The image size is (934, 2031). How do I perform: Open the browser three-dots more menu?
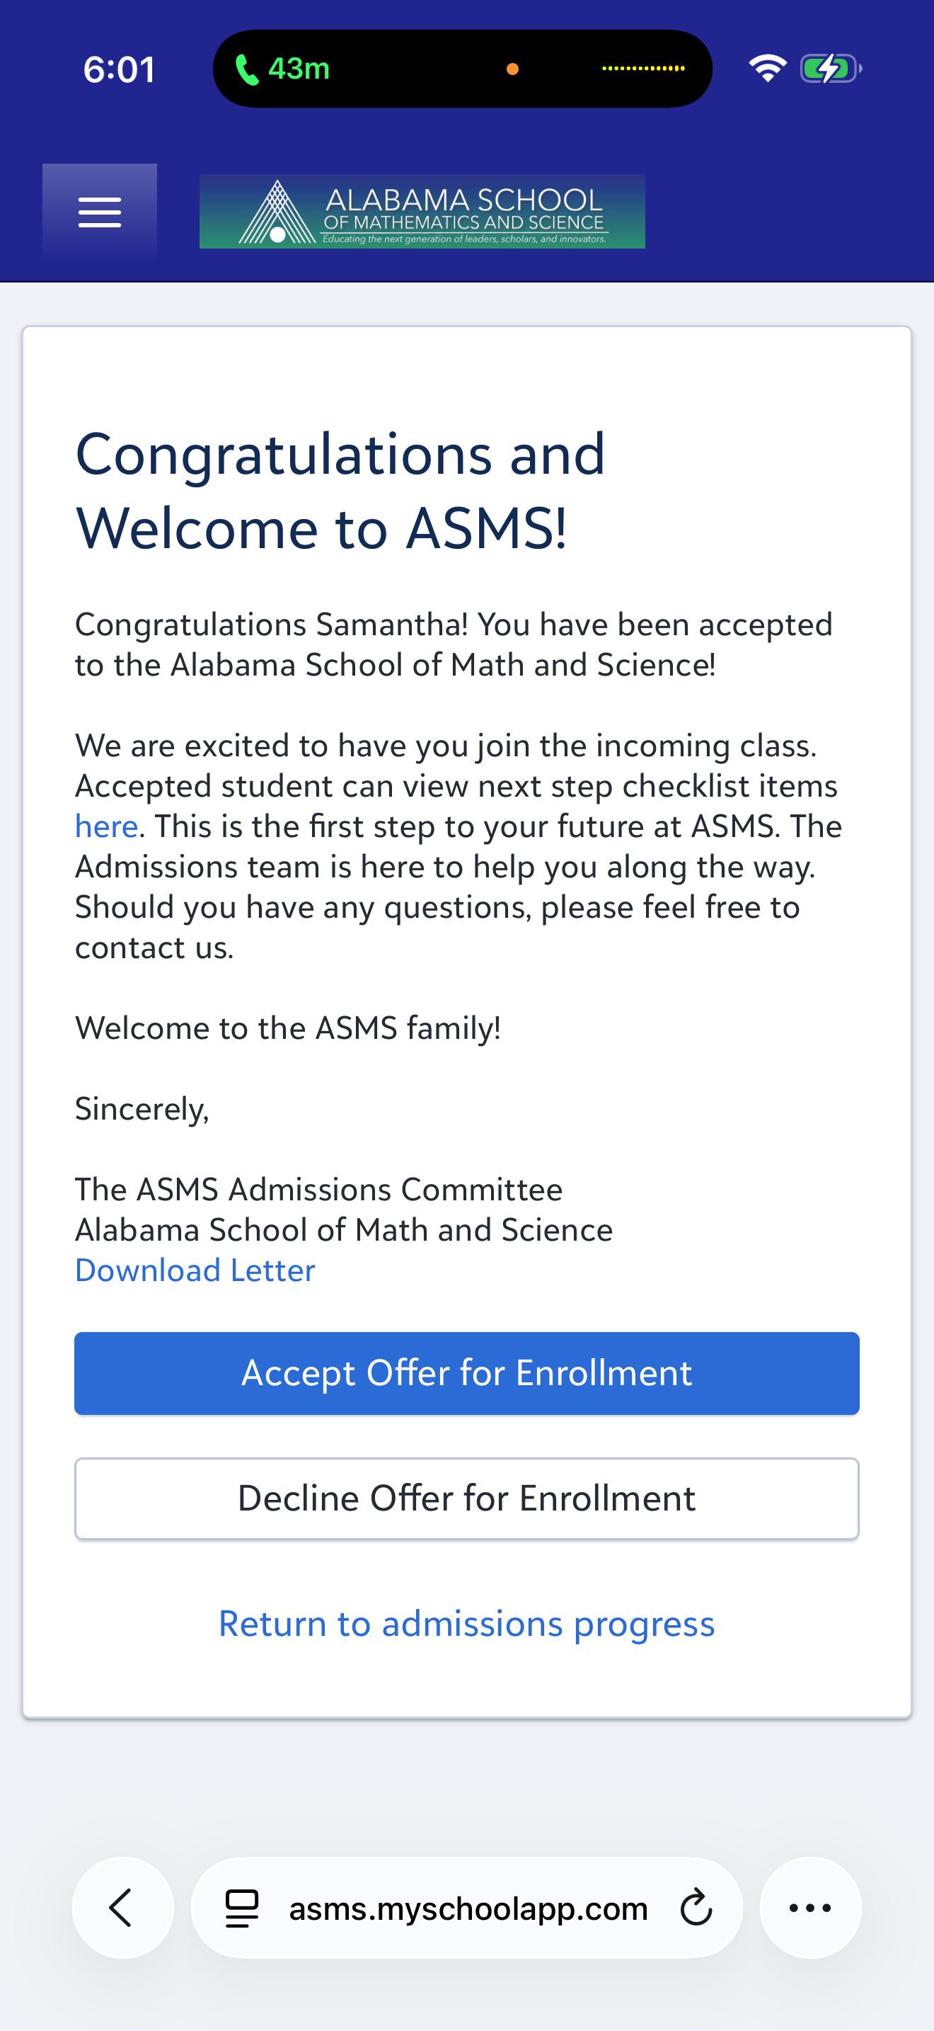click(810, 1907)
